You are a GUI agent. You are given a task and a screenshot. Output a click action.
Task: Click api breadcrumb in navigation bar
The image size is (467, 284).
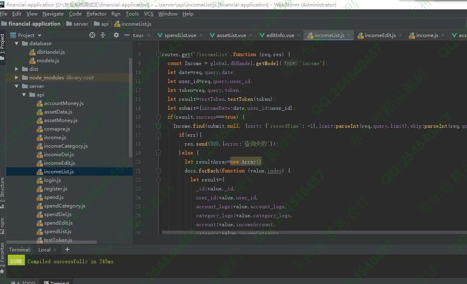[x=101, y=24]
